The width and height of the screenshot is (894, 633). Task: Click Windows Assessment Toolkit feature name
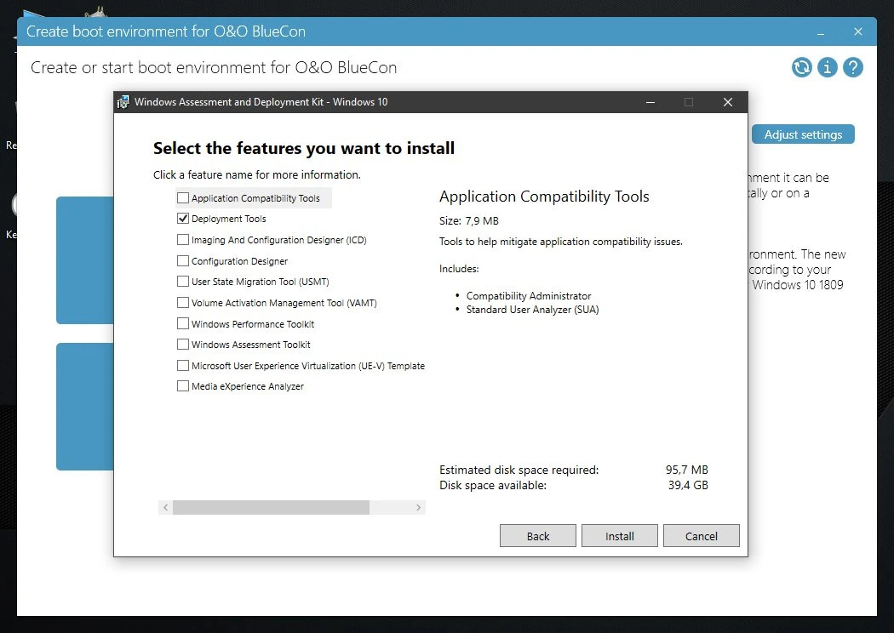251,345
